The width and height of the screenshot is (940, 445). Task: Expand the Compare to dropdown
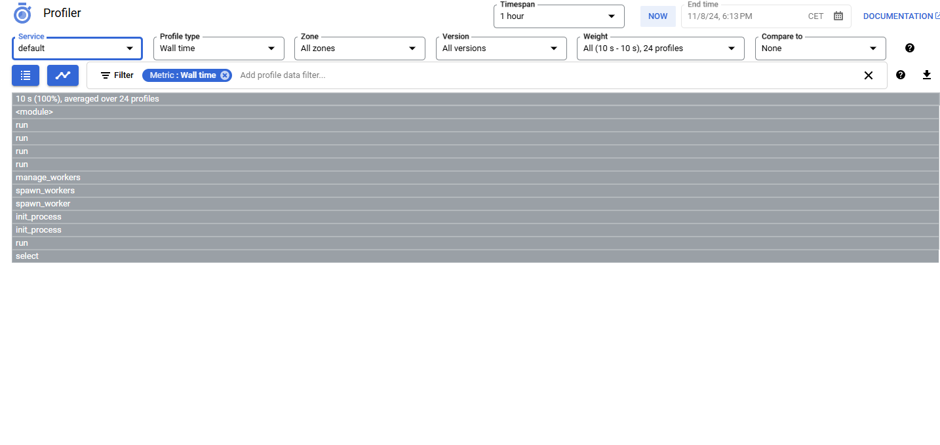tap(821, 48)
